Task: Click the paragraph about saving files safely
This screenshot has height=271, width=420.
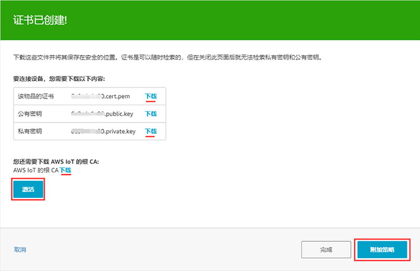Action: (167, 56)
